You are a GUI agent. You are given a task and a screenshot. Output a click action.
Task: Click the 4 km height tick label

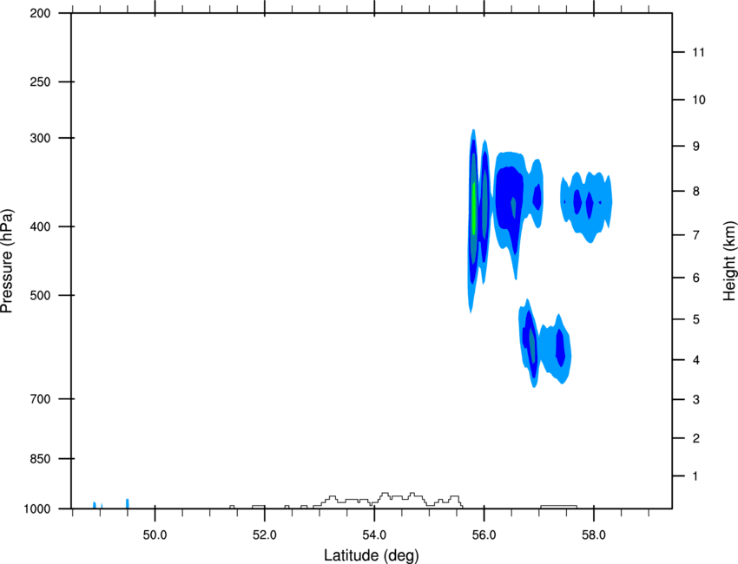(x=696, y=360)
